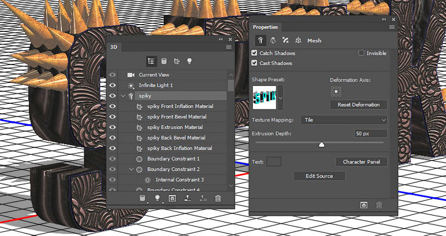The height and width of the screenshot is (236, 446).
Task: Open the Character Panel button
Action: (361, 162)
